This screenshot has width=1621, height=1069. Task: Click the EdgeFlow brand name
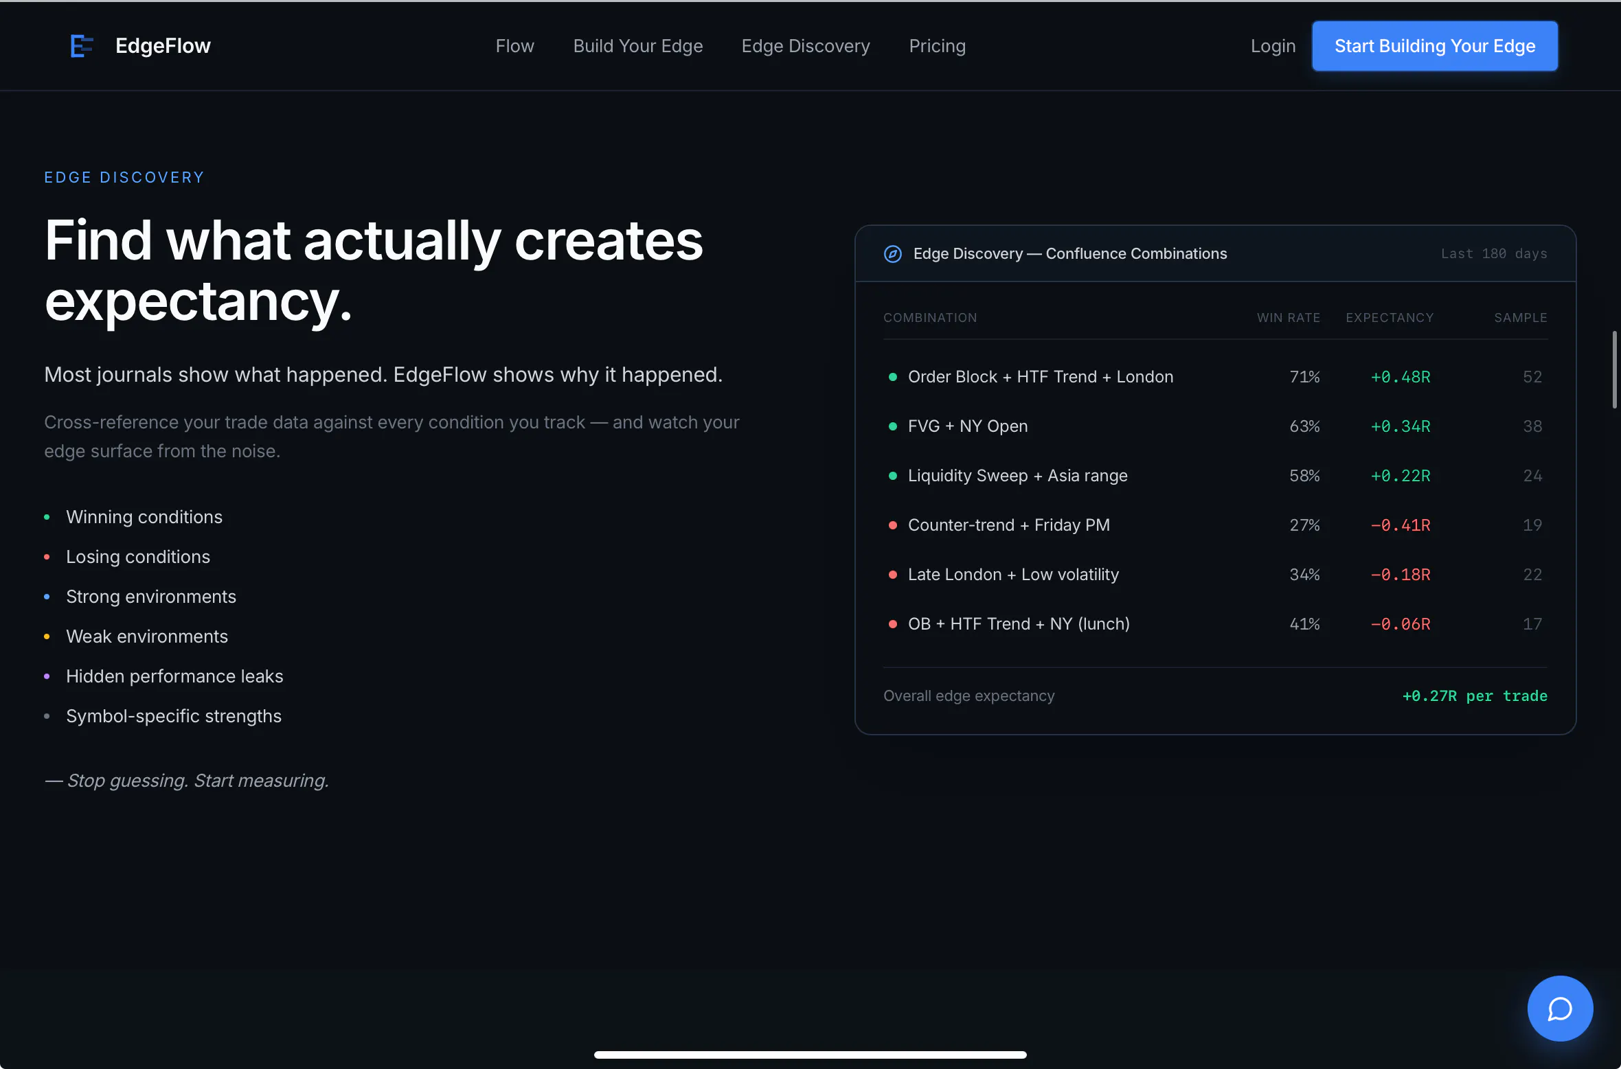point(163,46)
